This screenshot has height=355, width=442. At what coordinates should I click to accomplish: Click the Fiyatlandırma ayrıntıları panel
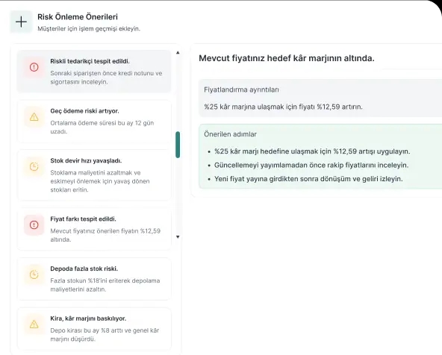pyautogui.click(x=320, y=98)
